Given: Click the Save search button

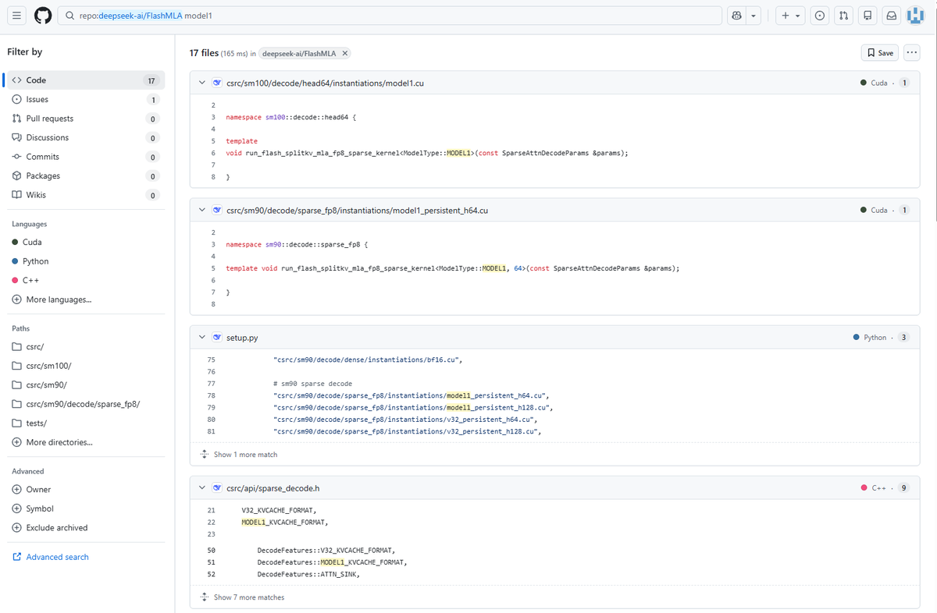Looking at the screenshot, I should click(x=879, y=53).
